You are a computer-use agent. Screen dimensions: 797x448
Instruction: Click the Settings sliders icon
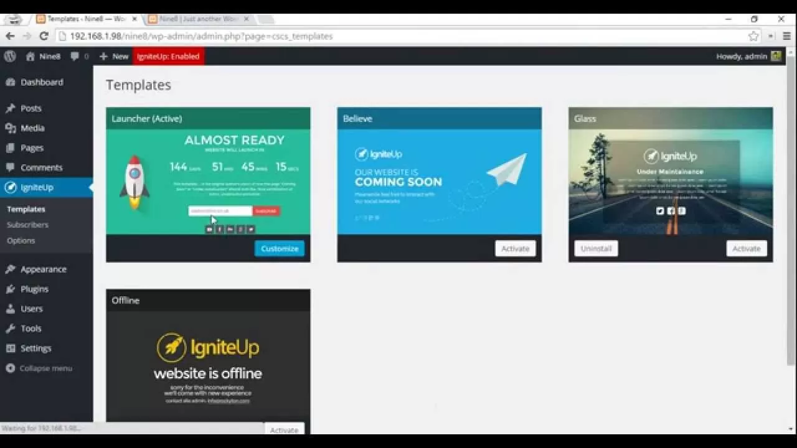click(x=10, y=348)
